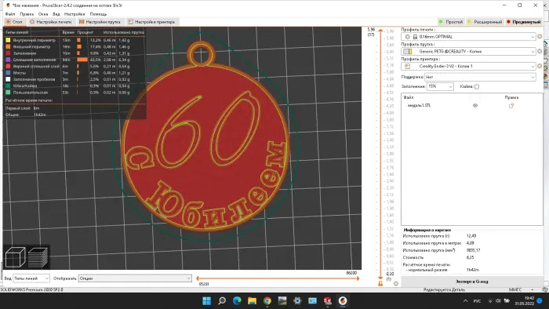The image size is (549, 309).
Task: Click the vertical layer slider top handle
Action: (x=380, y=31)
